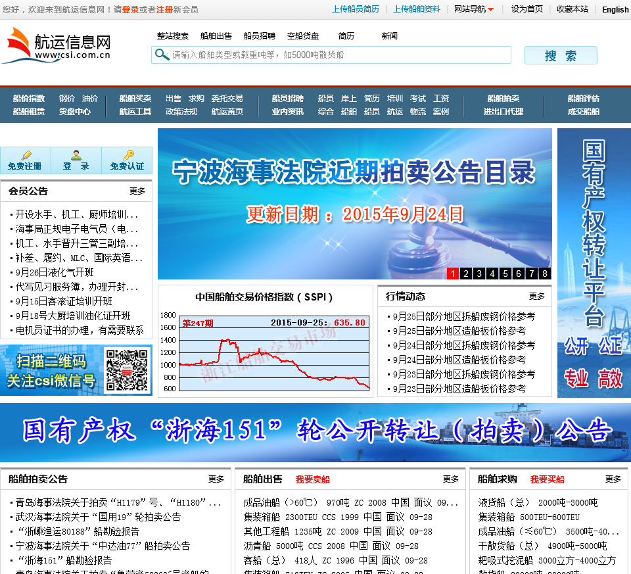Click the red 注册 link in greeting

(x=164, y=10)
